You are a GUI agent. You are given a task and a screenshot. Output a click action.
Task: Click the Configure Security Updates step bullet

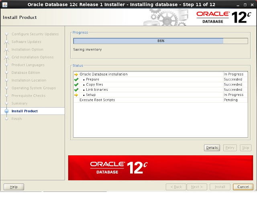click(x=6, y=34)
